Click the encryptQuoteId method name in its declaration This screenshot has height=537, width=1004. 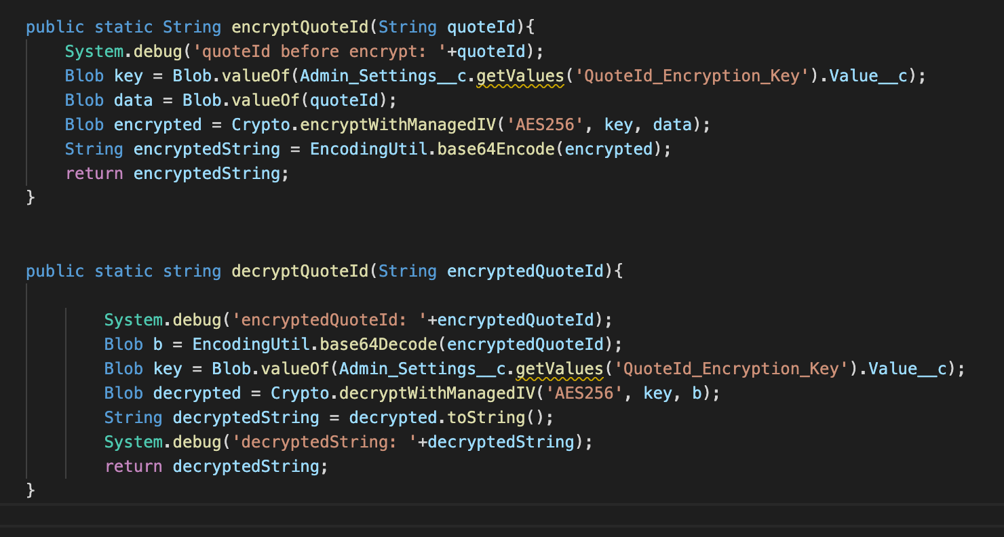pos(301,27)
